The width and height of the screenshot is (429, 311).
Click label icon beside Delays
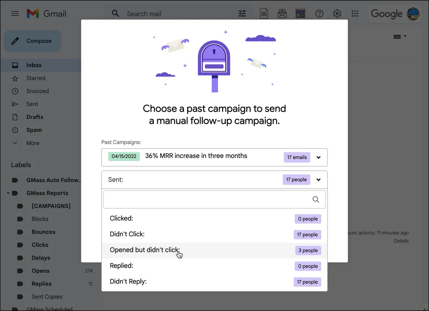pyautogui.click(x=20, y=258)
